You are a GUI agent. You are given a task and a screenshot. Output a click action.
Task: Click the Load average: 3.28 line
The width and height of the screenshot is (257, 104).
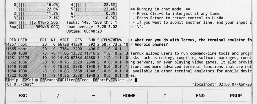click(92, 27)
